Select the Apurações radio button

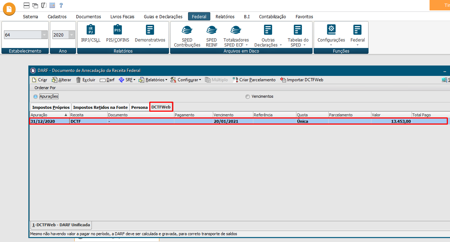(x=36, y=96)
